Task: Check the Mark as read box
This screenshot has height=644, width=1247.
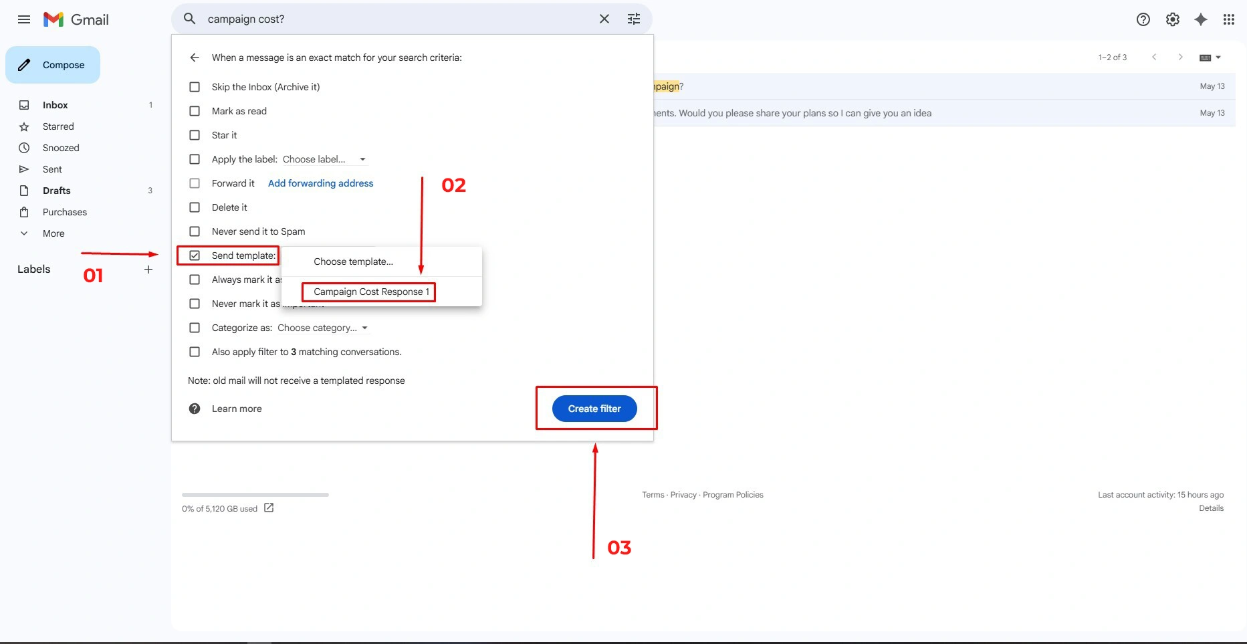Action: tap(195, 111)
